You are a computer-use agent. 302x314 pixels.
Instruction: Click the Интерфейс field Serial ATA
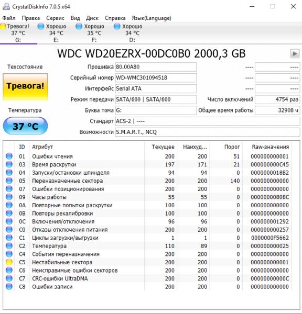pos(156,88)
